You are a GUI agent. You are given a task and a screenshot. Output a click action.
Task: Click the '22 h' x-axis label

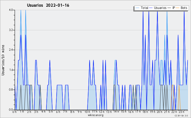[x=174, y=112]
